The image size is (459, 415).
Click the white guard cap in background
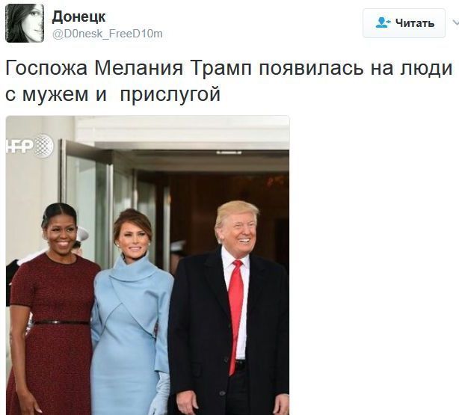tap(82, 234)
